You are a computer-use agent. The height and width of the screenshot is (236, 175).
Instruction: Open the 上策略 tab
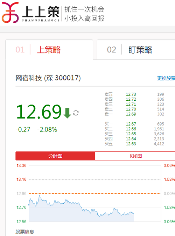tap(49, 50)
